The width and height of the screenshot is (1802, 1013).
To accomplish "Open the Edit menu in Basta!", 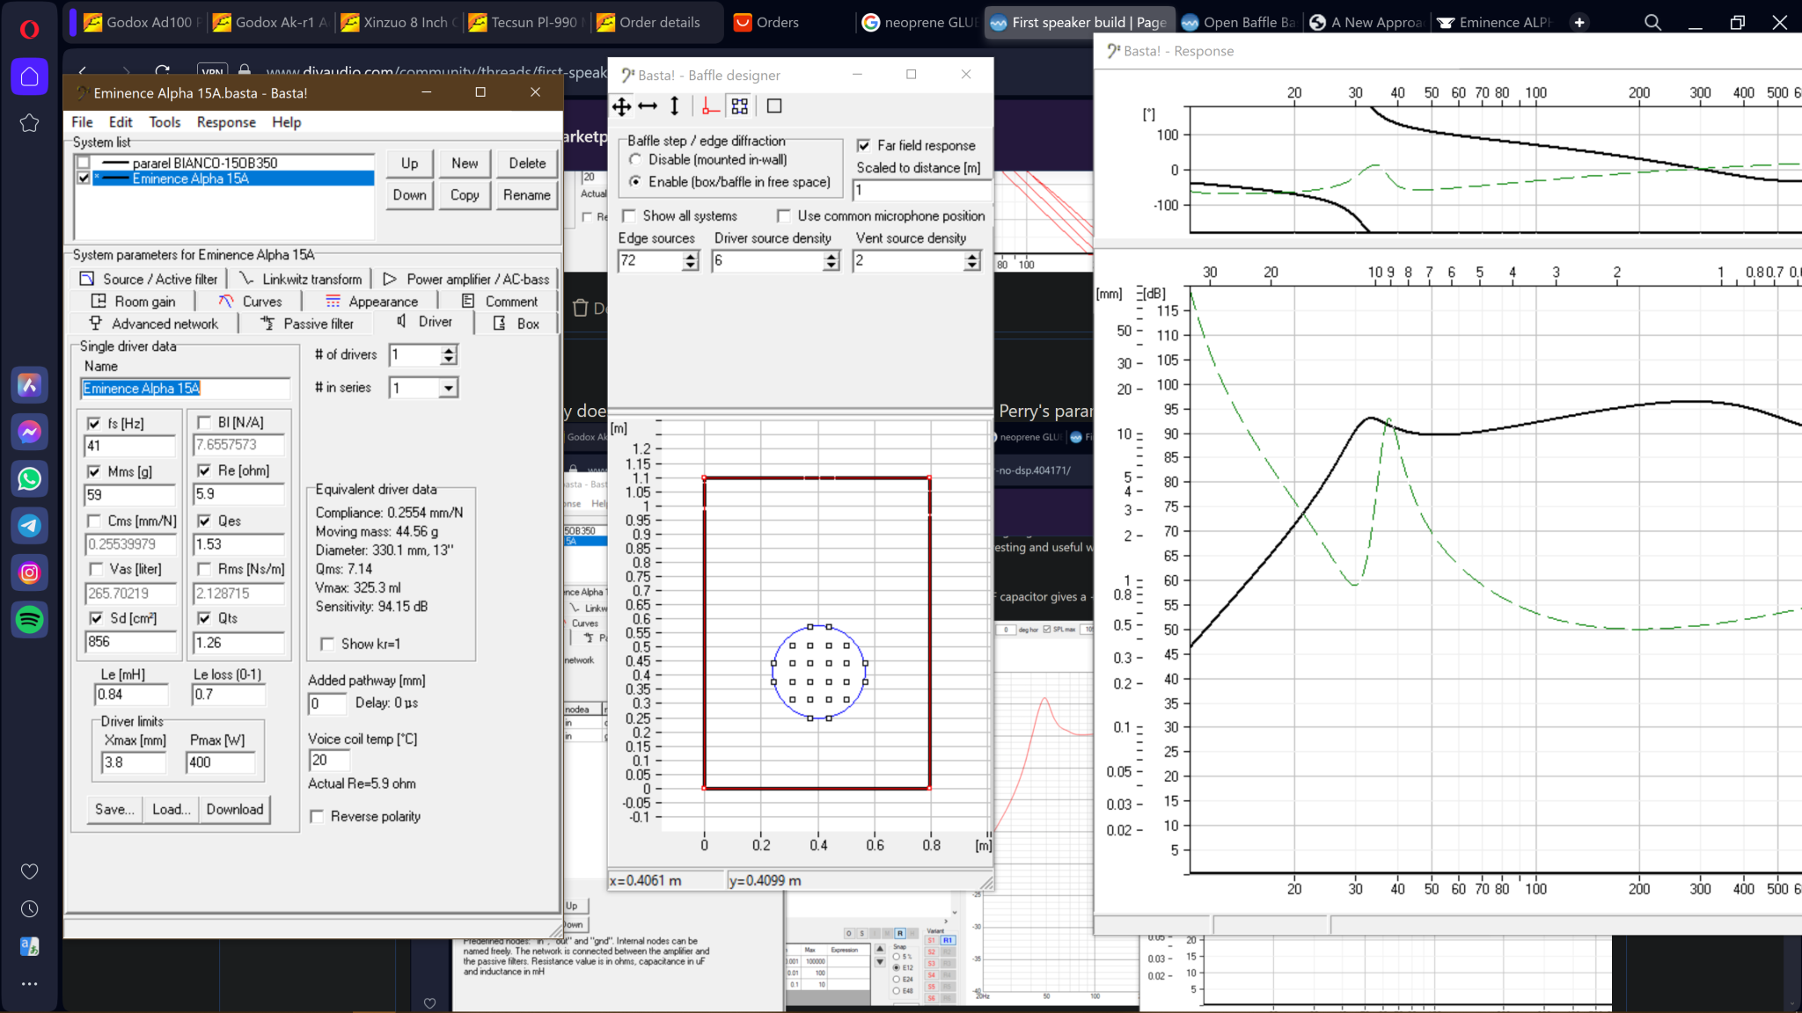I will point(121,122).
